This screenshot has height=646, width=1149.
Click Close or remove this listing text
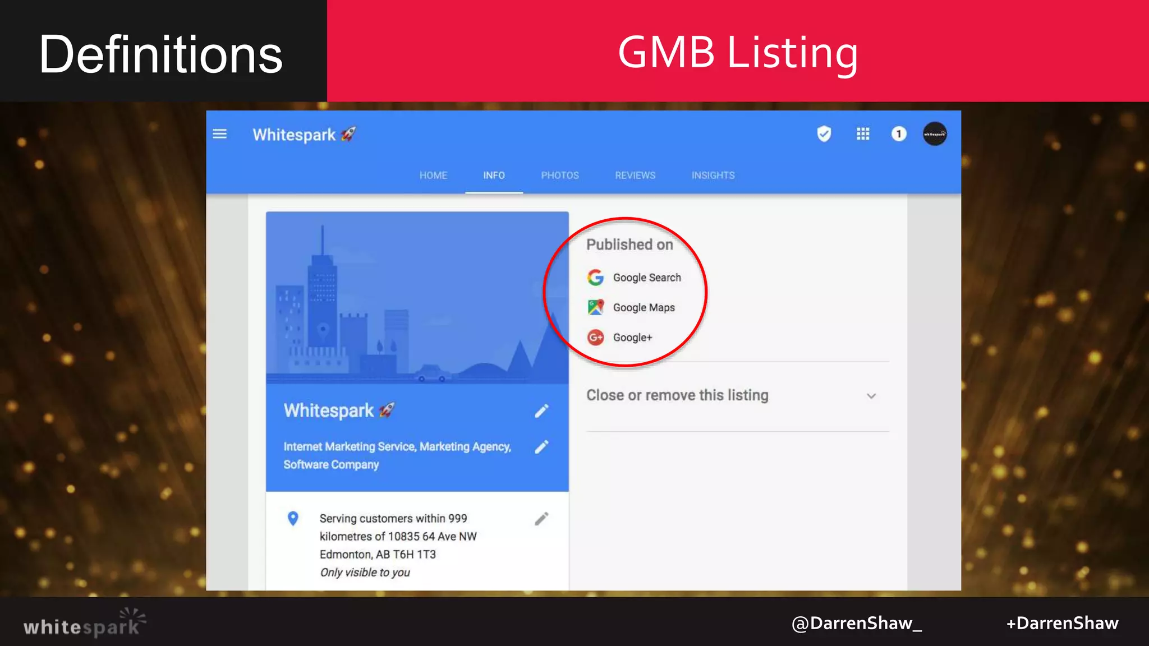[x=677, y=395]
